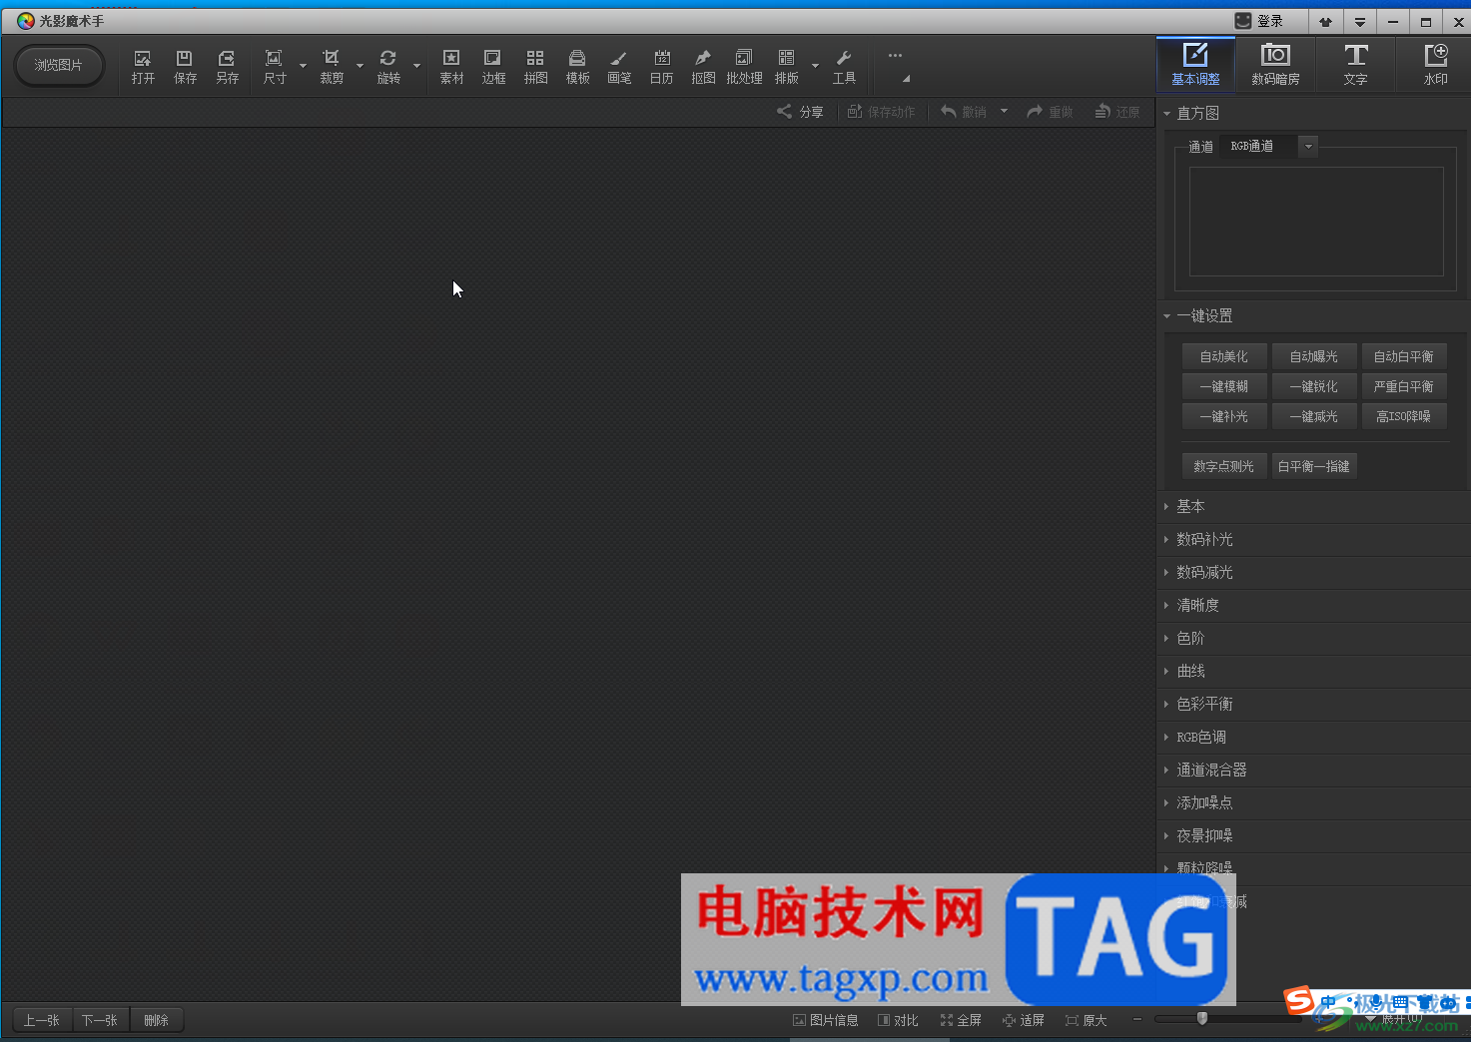Switch to 文字 tab
1471x1042 pixels.
(x=1355, y=65)
